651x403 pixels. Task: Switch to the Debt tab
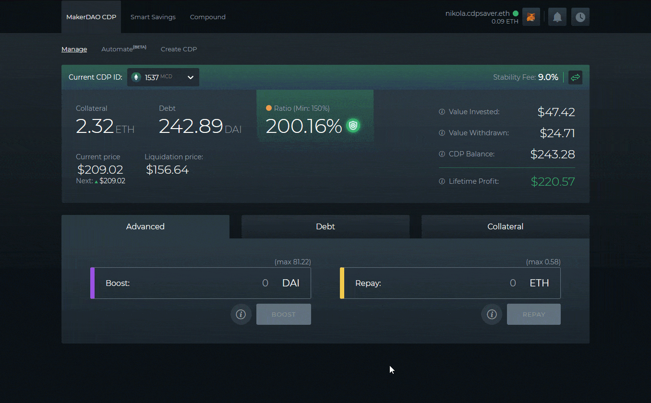coord(325,226)
